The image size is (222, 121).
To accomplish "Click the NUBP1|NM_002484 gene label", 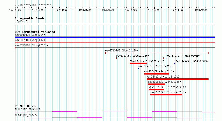I will pos(26,115).
